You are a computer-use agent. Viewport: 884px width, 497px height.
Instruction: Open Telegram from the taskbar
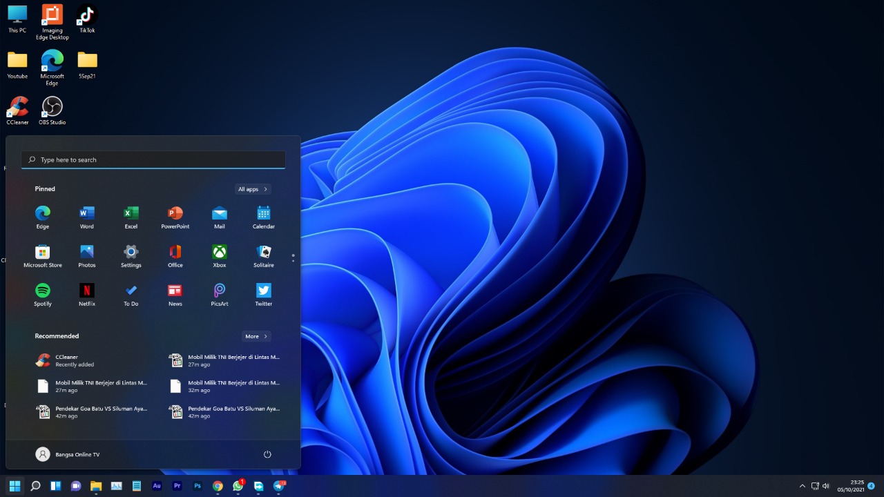pyautogui.click(x=279, y=486)
